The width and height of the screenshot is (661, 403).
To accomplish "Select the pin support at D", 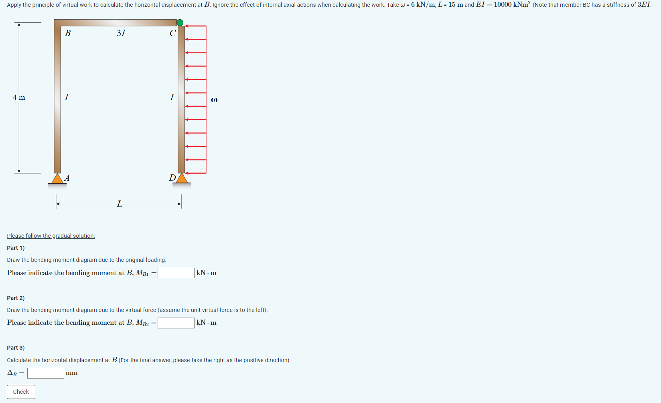I will click(182, 178).
